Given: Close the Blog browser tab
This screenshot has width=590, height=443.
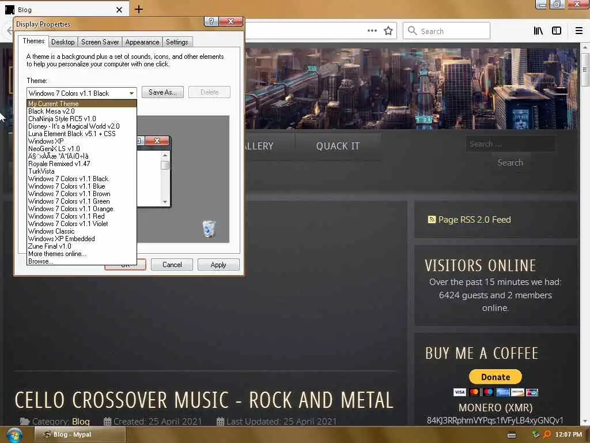Looking at the screenshot, I should click(119, 9).
